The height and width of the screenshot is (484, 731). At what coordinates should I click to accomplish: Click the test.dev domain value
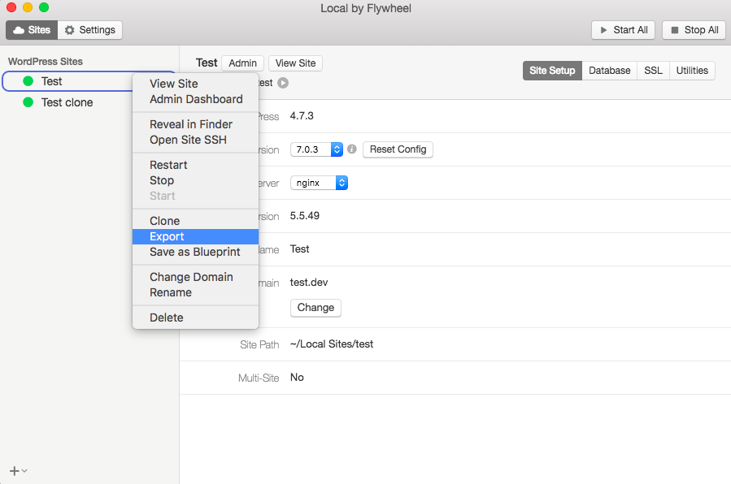coord(309,283)
